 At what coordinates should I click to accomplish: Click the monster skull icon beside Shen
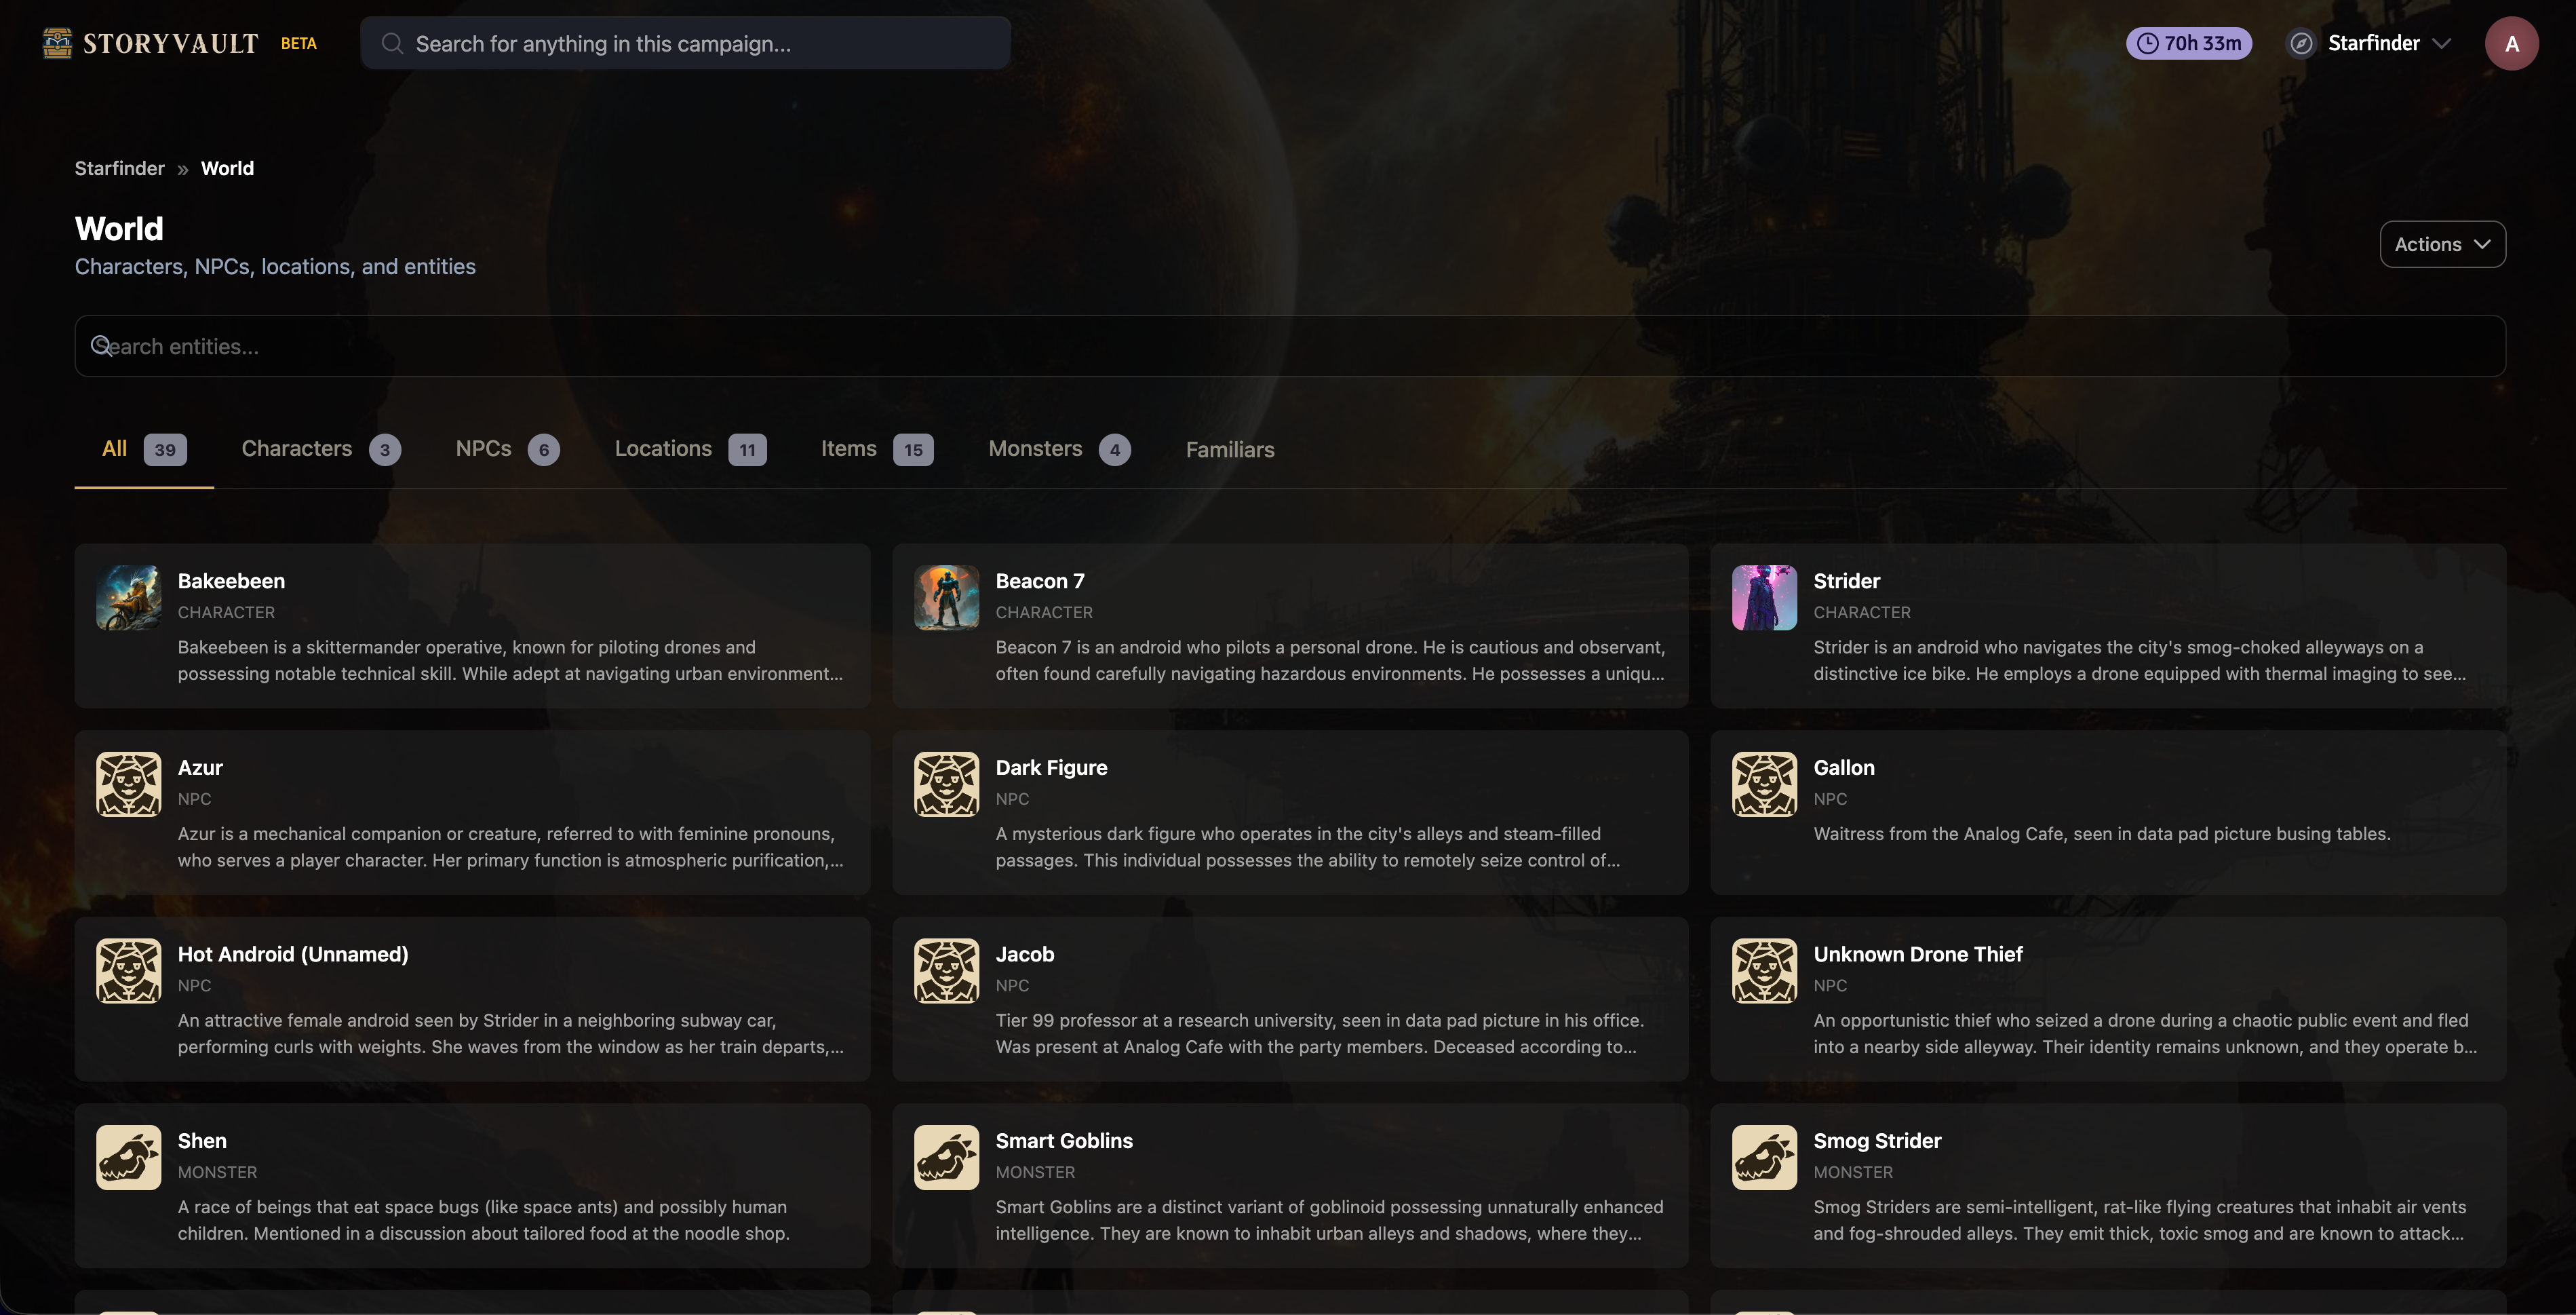click(x=128, y=1157)
